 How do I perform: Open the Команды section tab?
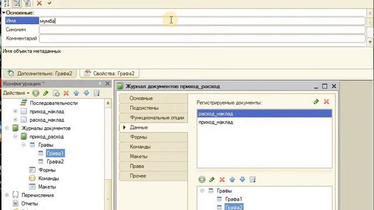tap(153, 147)
